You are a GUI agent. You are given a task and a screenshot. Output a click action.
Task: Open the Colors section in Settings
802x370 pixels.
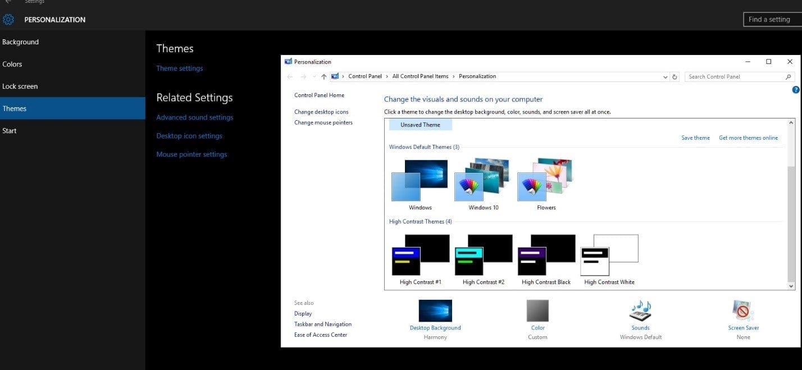[72, 64]
